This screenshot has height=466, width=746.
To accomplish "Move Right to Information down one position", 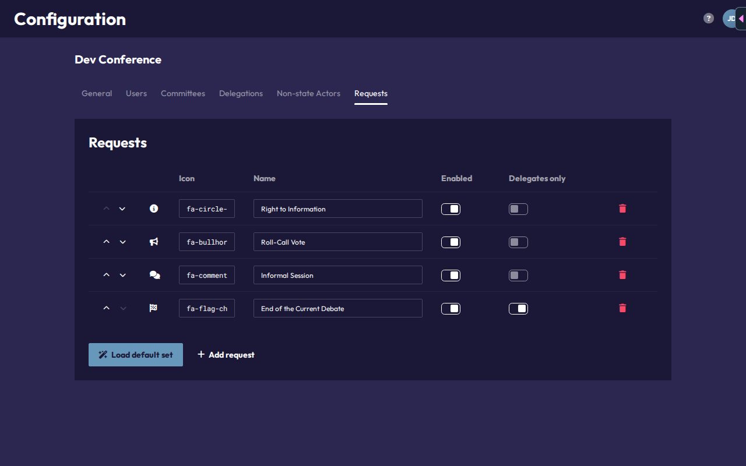I will tap(122, 209).
